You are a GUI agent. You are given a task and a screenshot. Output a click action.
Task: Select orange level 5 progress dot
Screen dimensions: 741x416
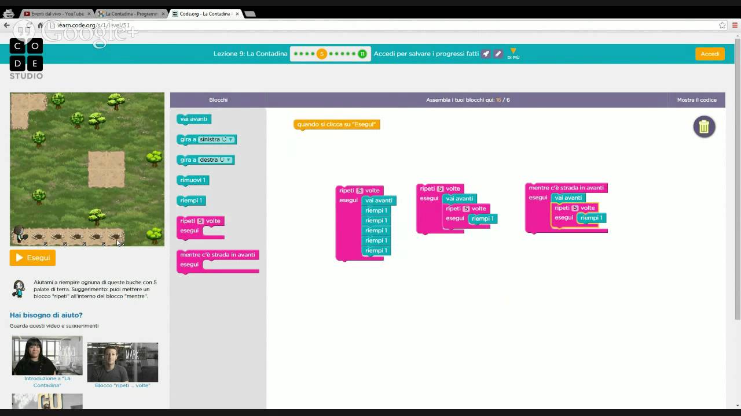[322, 54]
